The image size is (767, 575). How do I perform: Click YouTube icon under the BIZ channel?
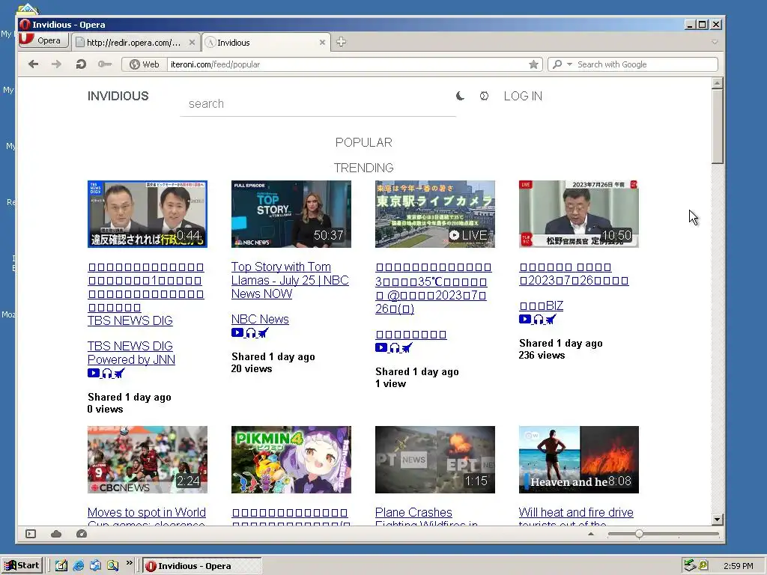(525, 319)
